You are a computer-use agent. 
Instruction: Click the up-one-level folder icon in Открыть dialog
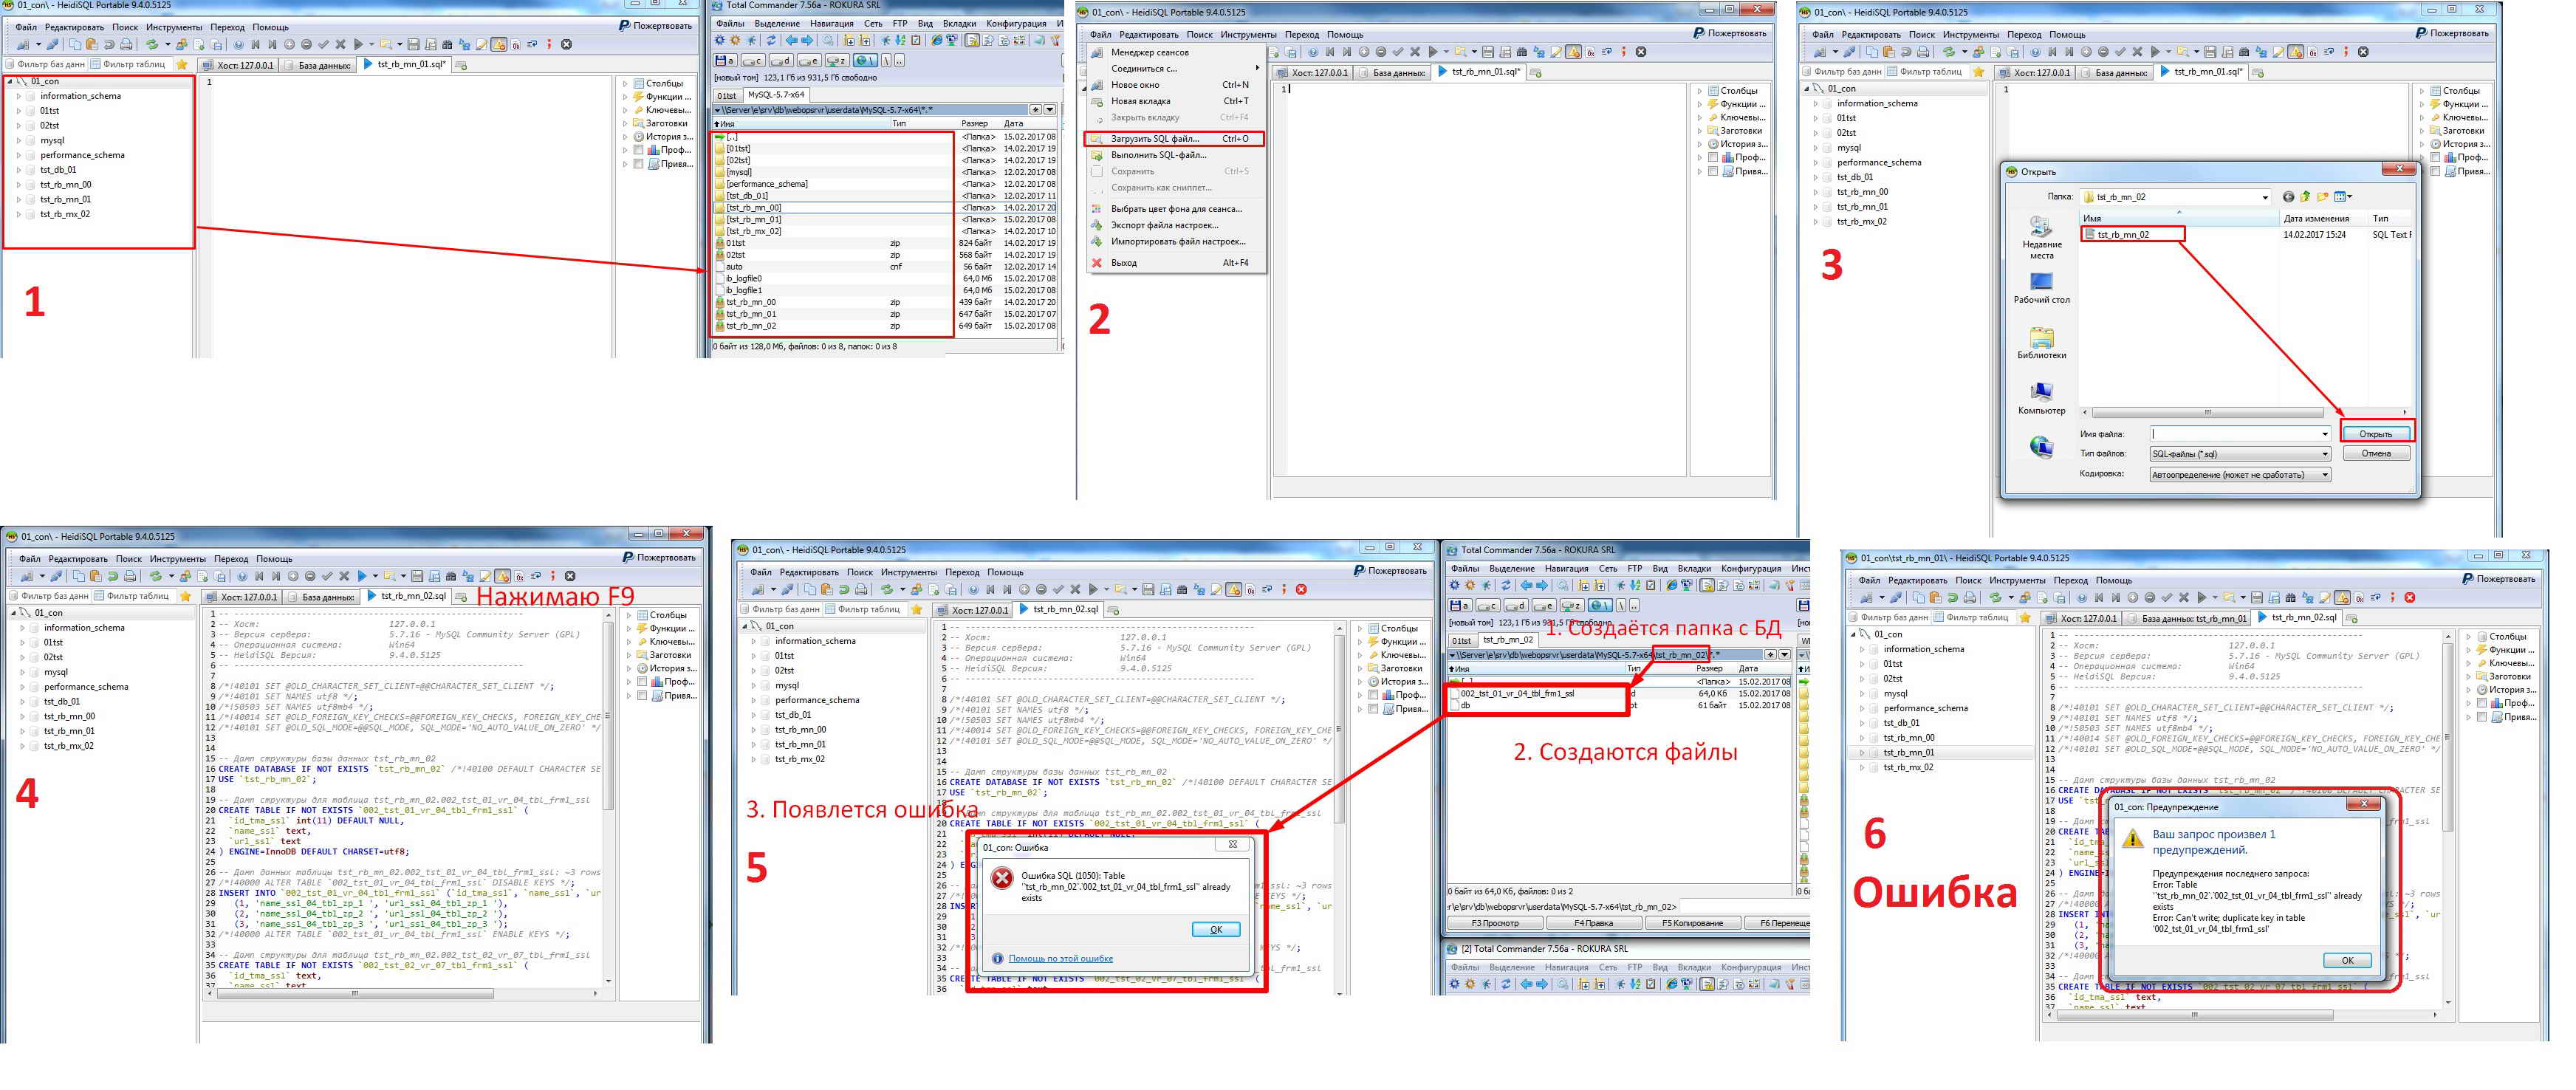coord(2305,197)
